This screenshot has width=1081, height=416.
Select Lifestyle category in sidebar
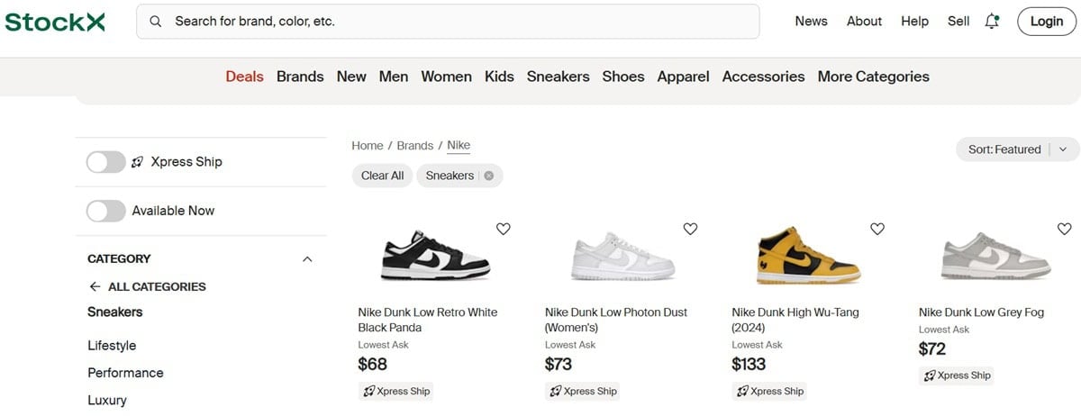pyautogui.click(x=112, y=346)
